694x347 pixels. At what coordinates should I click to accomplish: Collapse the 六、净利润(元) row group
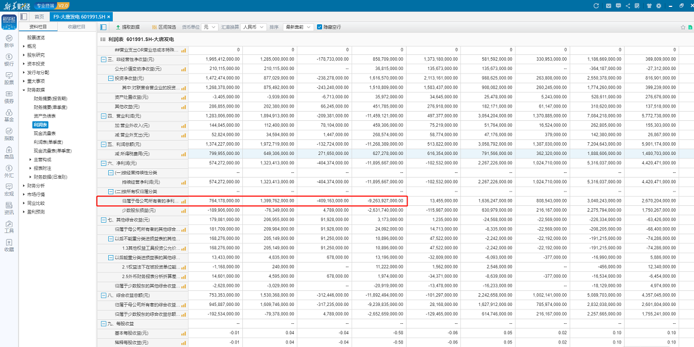point(104,163)
